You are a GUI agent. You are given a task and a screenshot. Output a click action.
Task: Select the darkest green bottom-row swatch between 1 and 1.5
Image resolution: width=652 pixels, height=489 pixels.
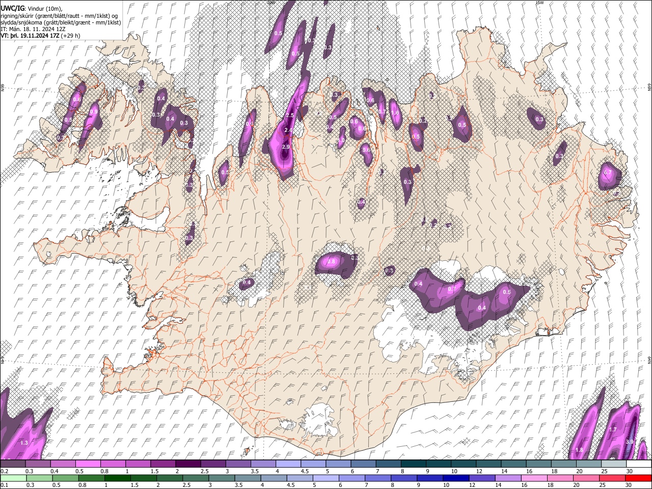pos(118,478)
